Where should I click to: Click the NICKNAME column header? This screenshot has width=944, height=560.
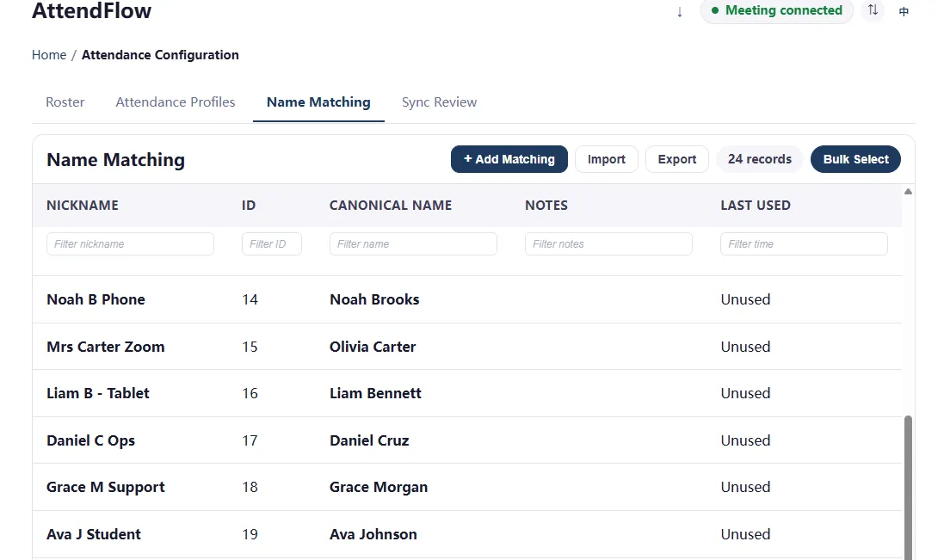click(x=83, y=205)
